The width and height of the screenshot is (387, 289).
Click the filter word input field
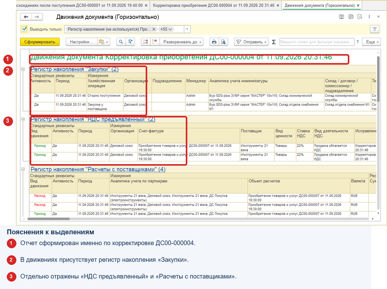317,42
